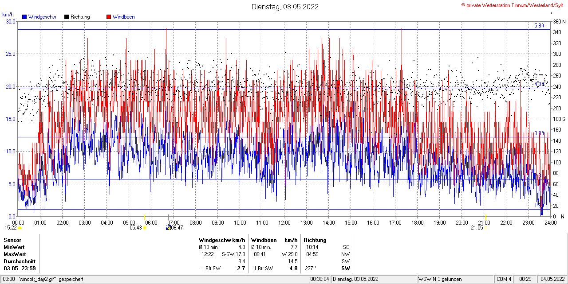This screenshot has width=568, height=284.
Task: Click the moonset icon beside 15:22
Action: click(x=20, y=228)
